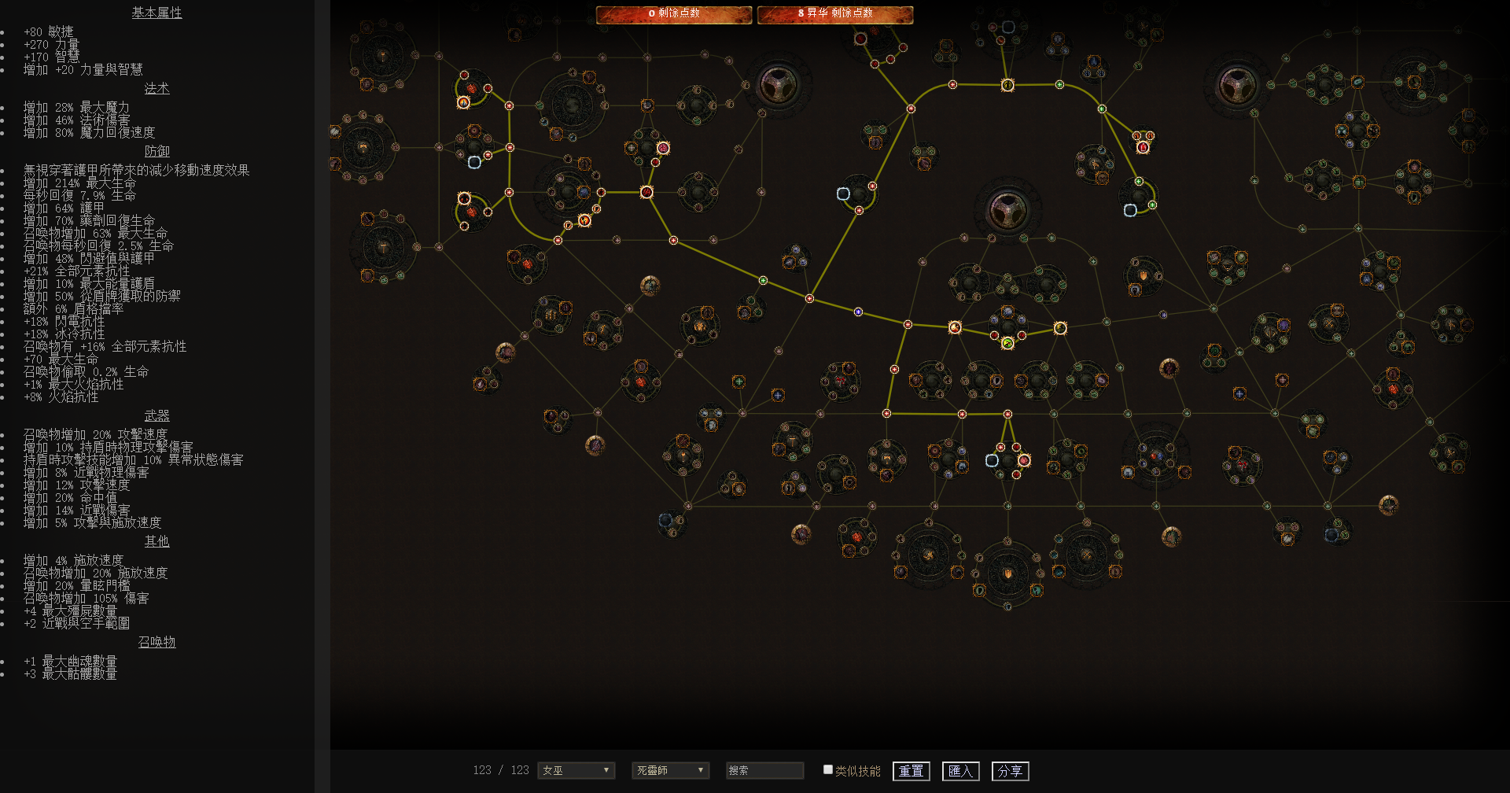This screenshot has width=1510, height=793.
Task: Jump to the 防御 section heading
Action: pyautogui.click(x=157, y=151)
